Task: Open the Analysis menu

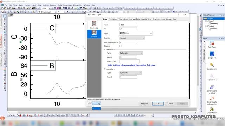Action: [x=45, y=5]
